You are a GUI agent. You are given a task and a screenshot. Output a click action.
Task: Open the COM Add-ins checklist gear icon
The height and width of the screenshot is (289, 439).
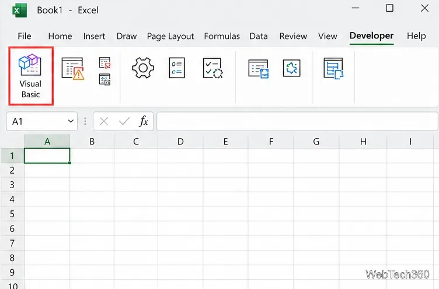coord(212,68)
